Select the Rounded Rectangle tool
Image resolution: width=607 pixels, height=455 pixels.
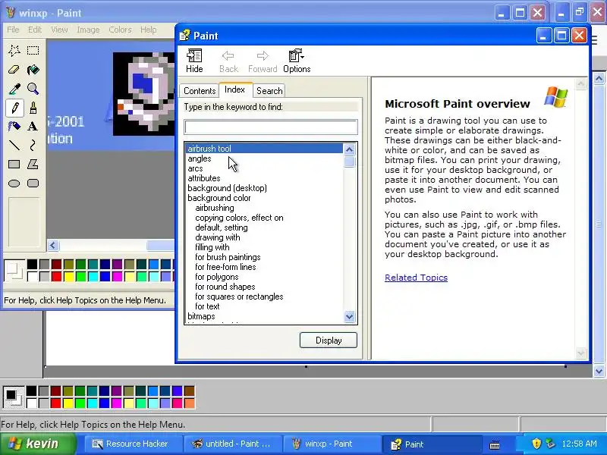[33, 183]
